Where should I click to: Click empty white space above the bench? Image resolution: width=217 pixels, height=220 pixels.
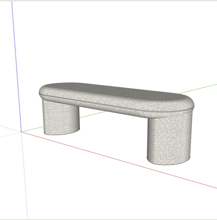point(109,41)
